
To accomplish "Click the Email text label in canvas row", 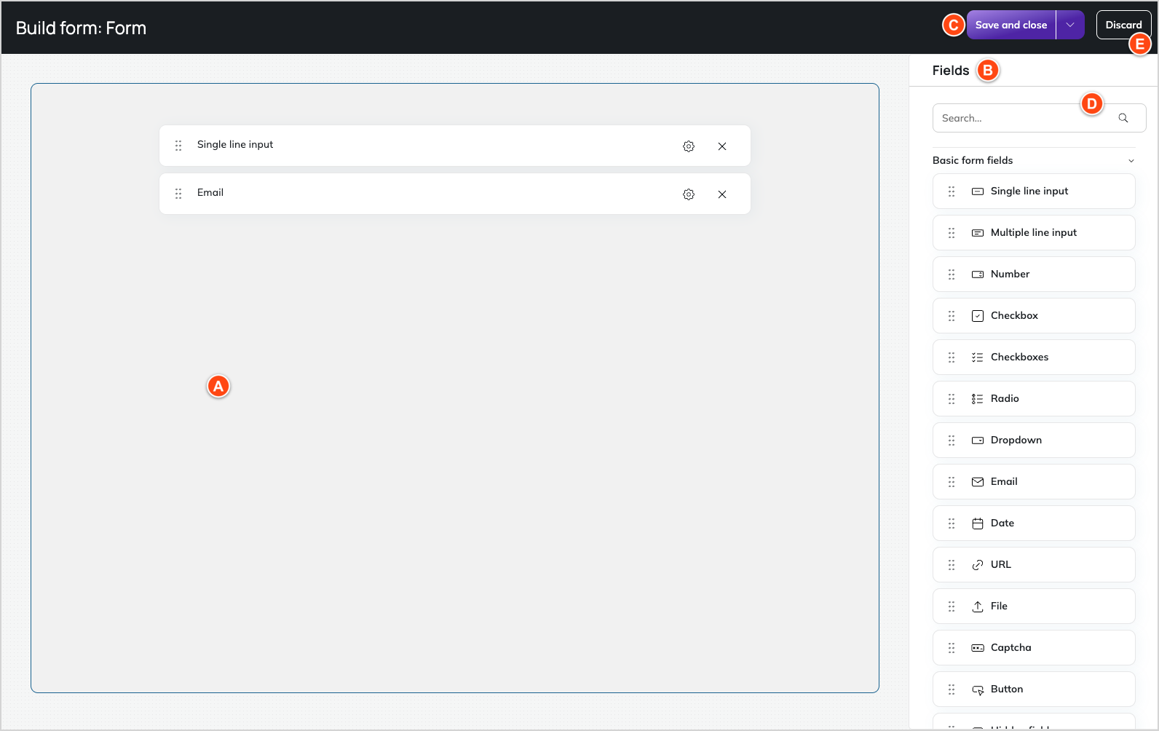I will coord(210,192).
